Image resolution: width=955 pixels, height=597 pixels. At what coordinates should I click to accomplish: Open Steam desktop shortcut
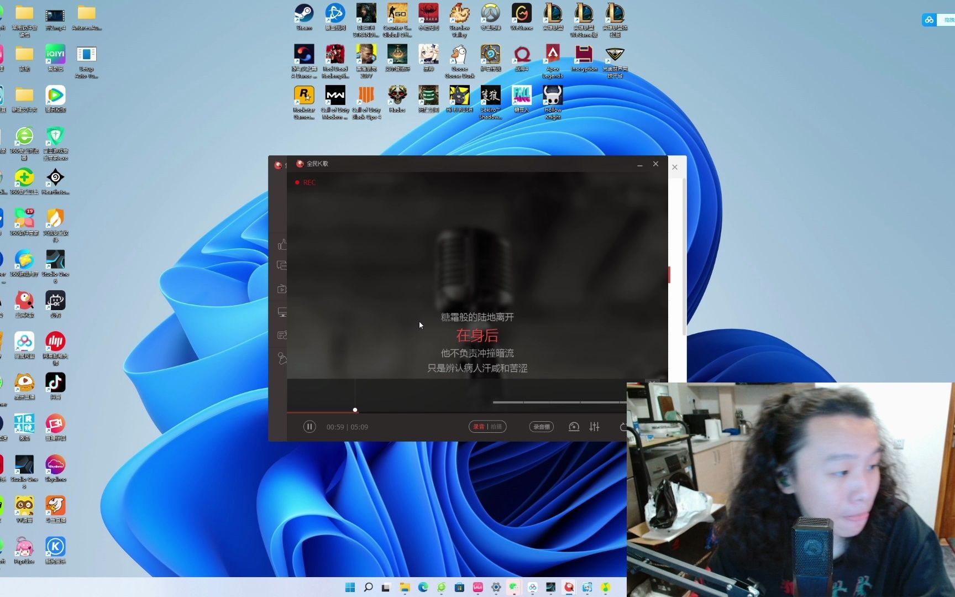[304, 18]
